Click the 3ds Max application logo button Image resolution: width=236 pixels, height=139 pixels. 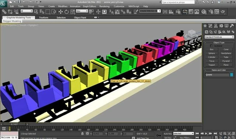coord(3,4)
